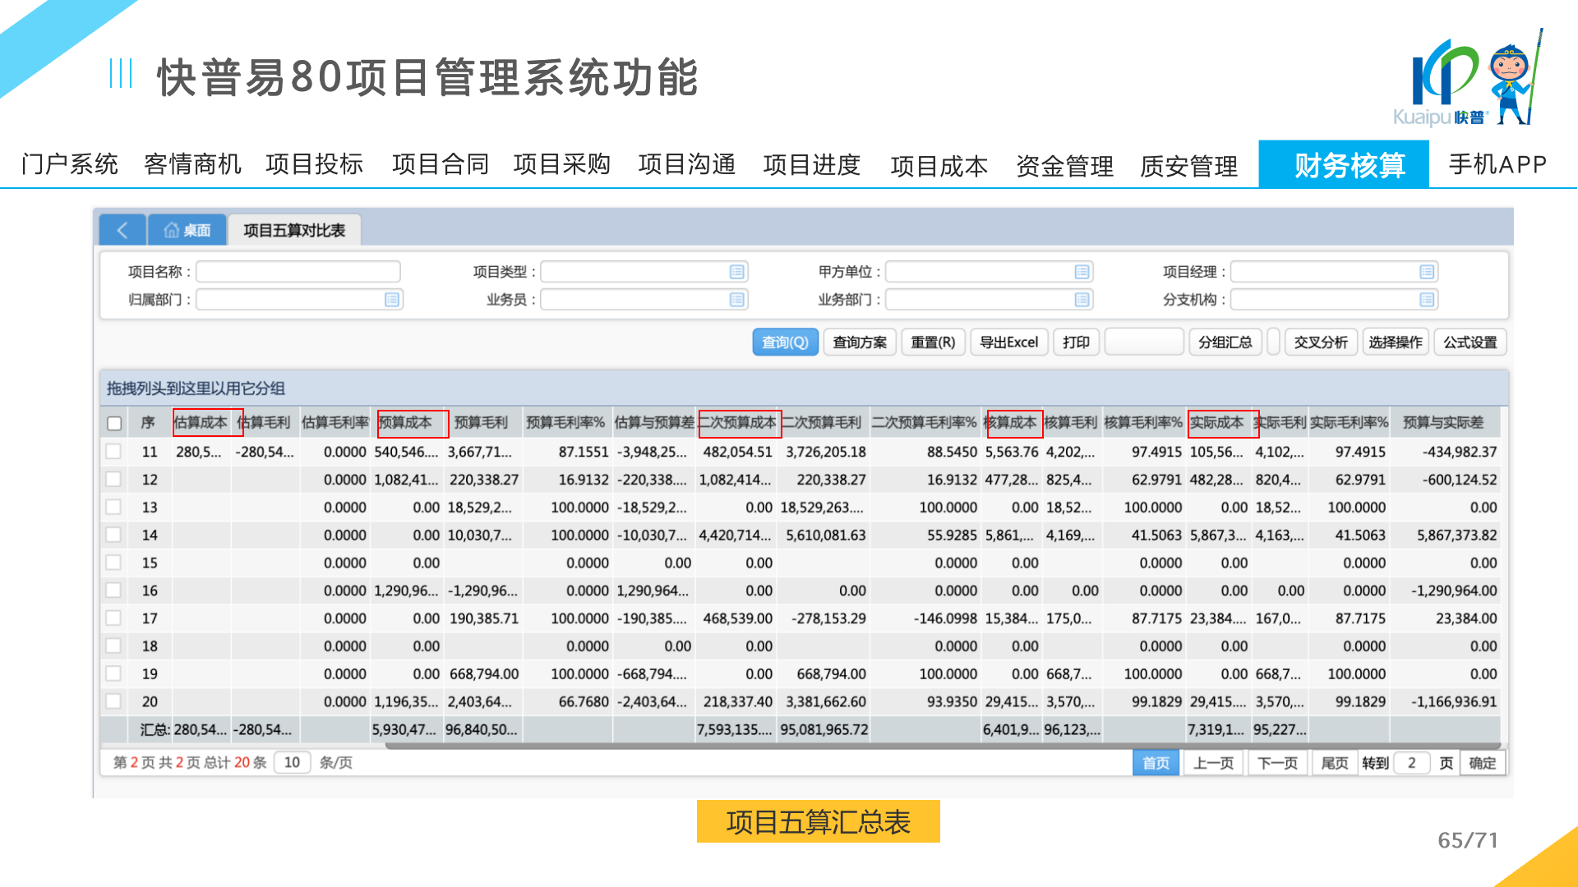Check the row 14 checkbox

point(114,535)
